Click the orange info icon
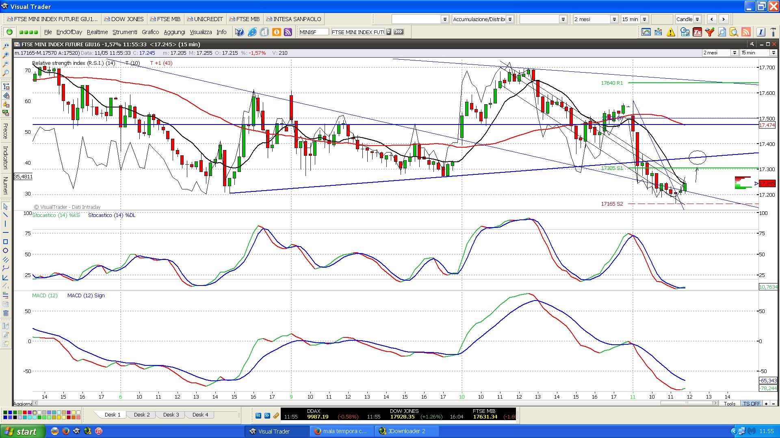The image size is (780, 438). [277, 32]
